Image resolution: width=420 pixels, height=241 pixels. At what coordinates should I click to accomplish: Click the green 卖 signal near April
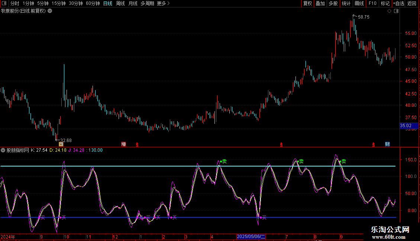point(224,161)
